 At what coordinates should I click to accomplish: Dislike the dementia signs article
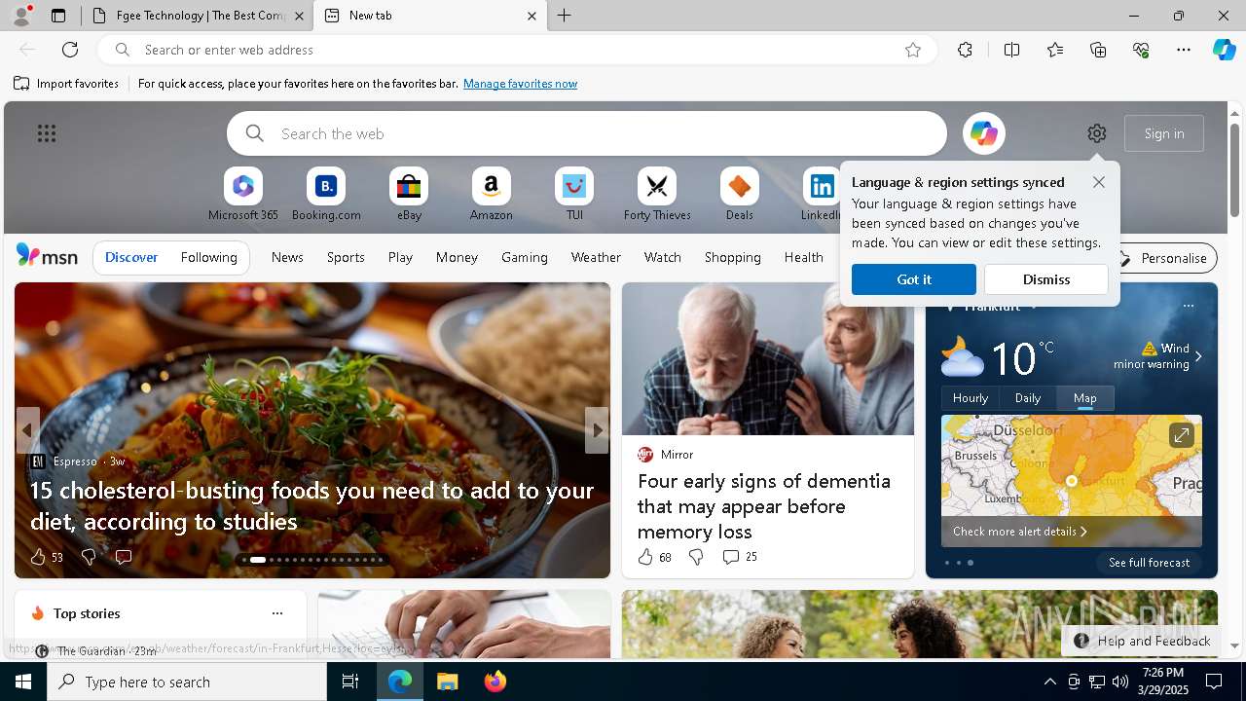pos(696,557)
